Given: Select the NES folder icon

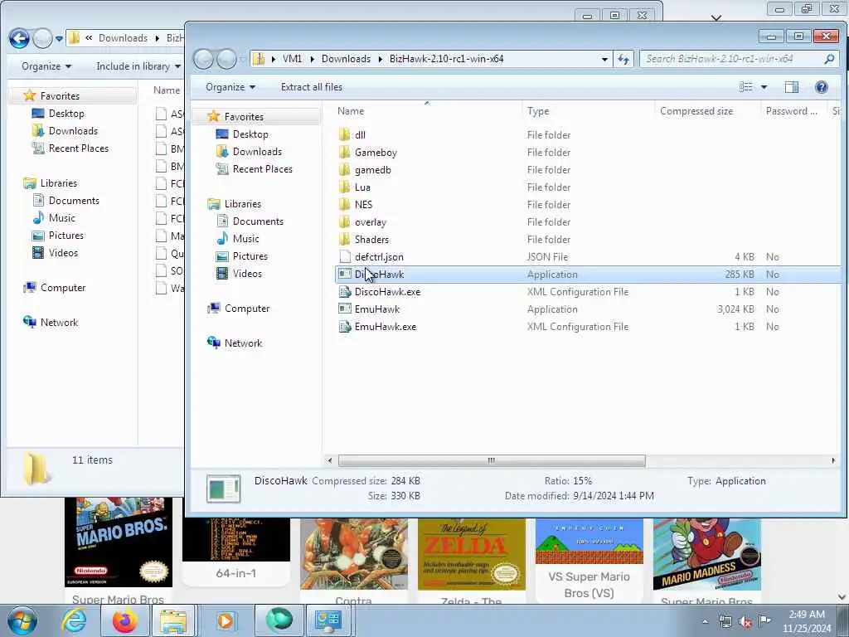Looking at the screenshot, I should coord(344,204).
